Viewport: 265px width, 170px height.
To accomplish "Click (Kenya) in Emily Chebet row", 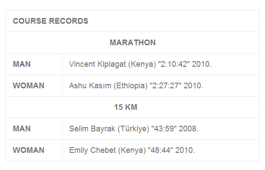I will point(132,150).
